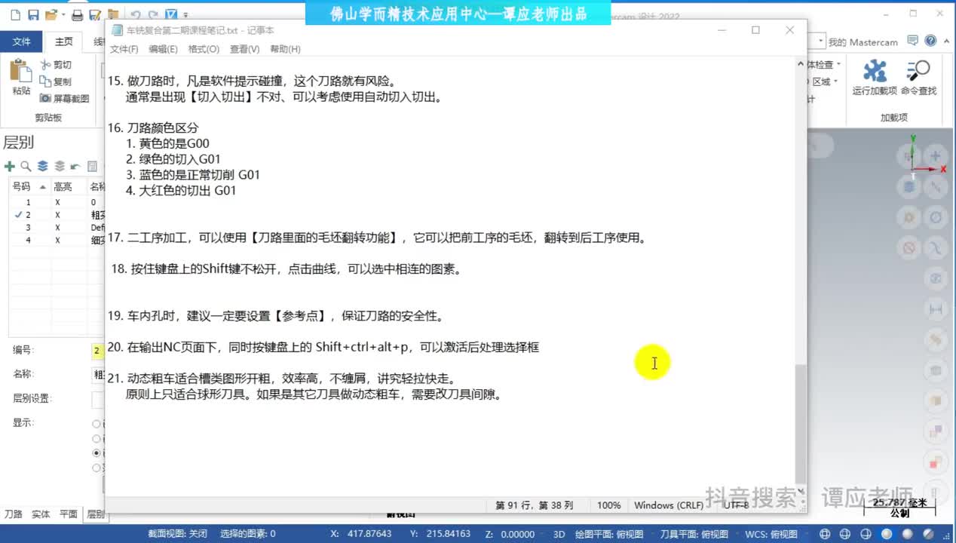This screenshot has width=956, height=543.
Task: Sort levels by the 号码 column header
Action: coord(29,186)
